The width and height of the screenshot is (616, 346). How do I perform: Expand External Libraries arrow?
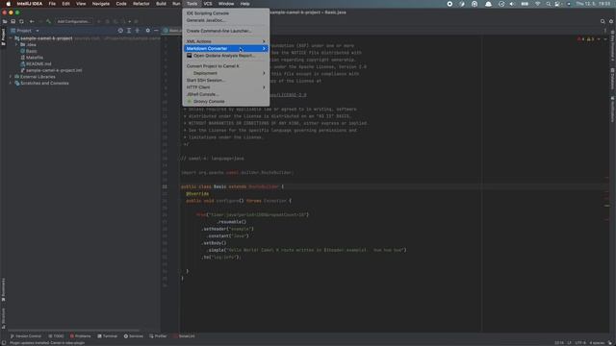11,77
